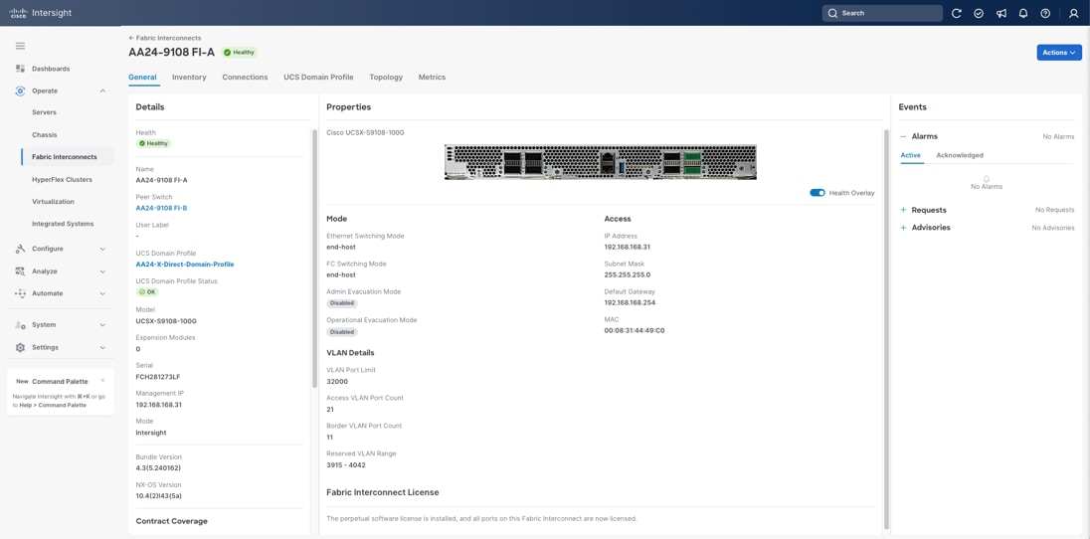Click the Automate workflow icon
The image size is (1090, 539).
(20, 293)
